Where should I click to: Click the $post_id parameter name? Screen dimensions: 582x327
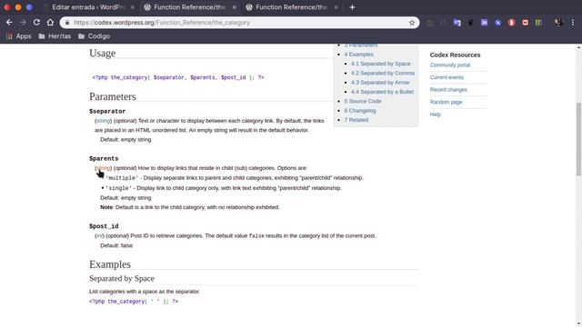(x=104, y=226)
